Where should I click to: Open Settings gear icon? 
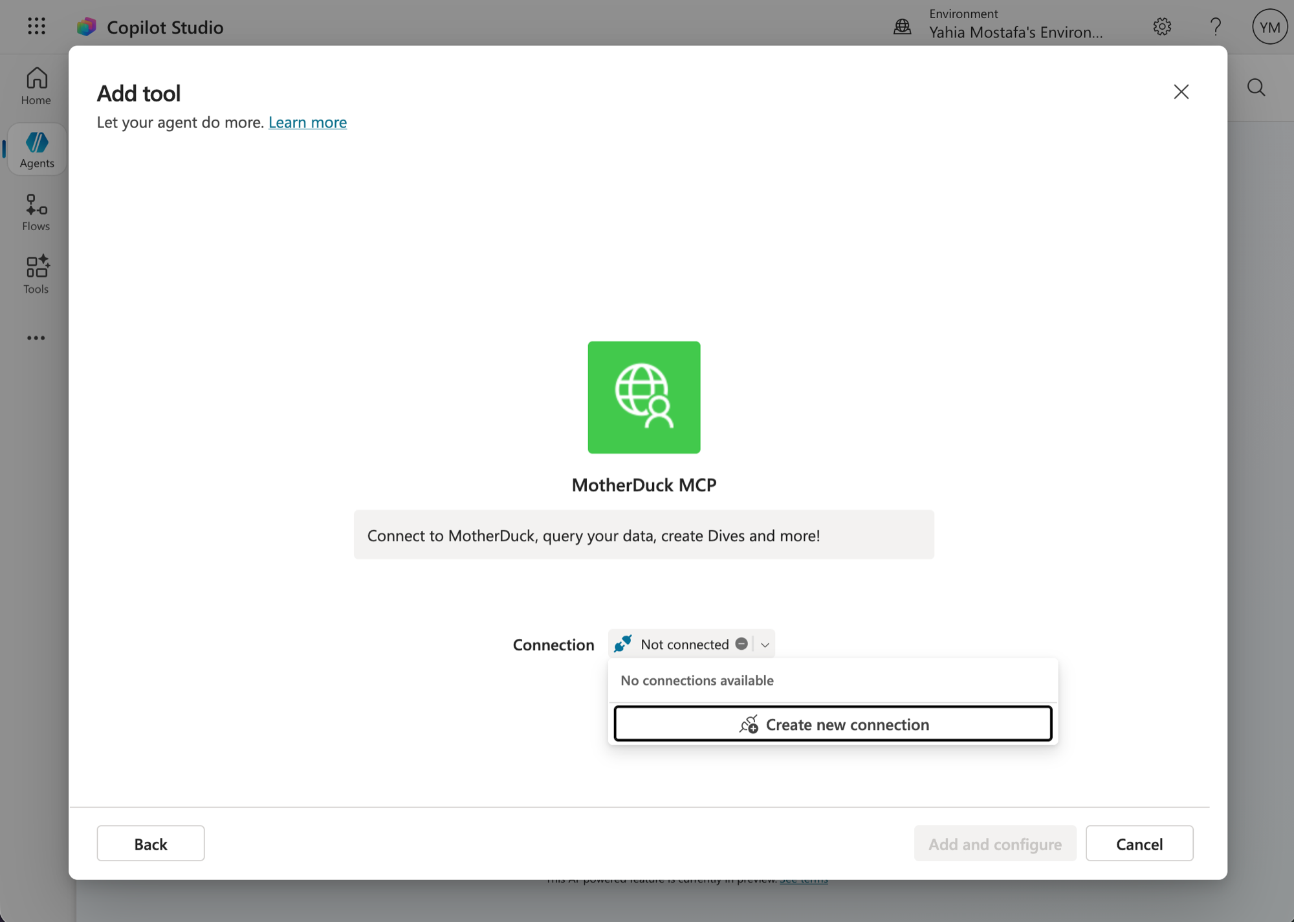(x=1162, y=27)
